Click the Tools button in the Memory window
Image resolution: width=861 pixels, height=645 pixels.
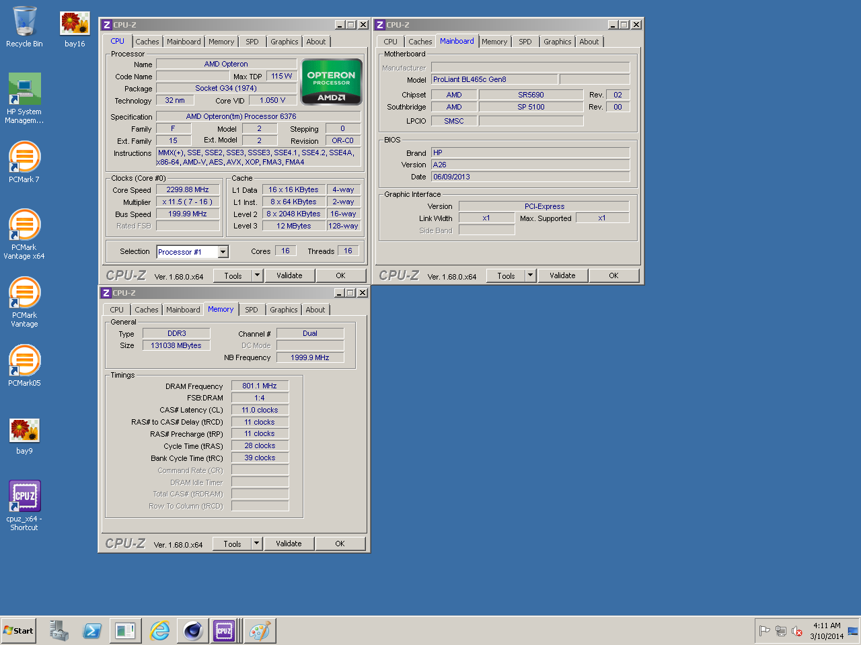[x=232, y=544]
